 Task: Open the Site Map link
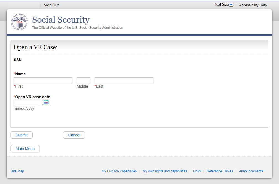pyautogui.click(x=17, y=171)
